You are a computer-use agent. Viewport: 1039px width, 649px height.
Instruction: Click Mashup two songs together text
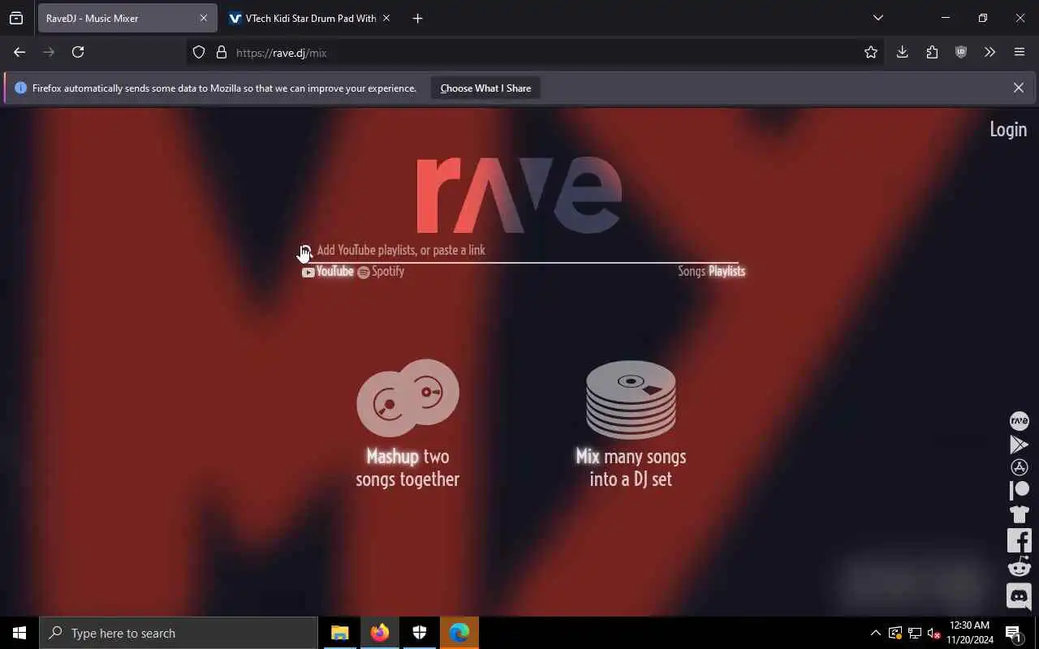click(407, 468)
